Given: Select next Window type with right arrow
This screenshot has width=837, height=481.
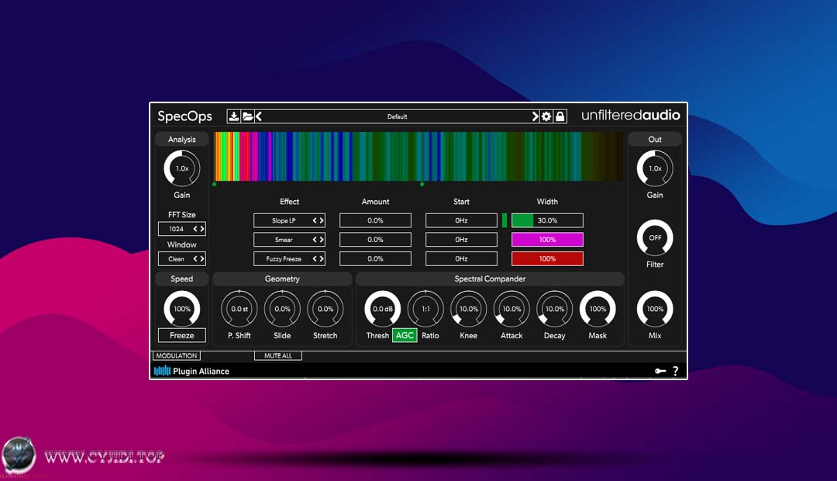Looking at the screenshot, I should [x=201, y=258].
